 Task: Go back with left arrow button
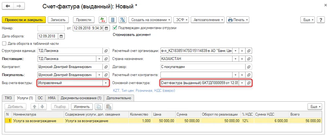(x=8, y=6)
